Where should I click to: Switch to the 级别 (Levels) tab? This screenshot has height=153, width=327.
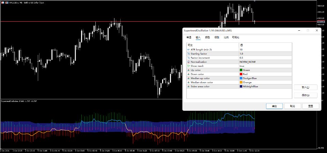(217, 37)
